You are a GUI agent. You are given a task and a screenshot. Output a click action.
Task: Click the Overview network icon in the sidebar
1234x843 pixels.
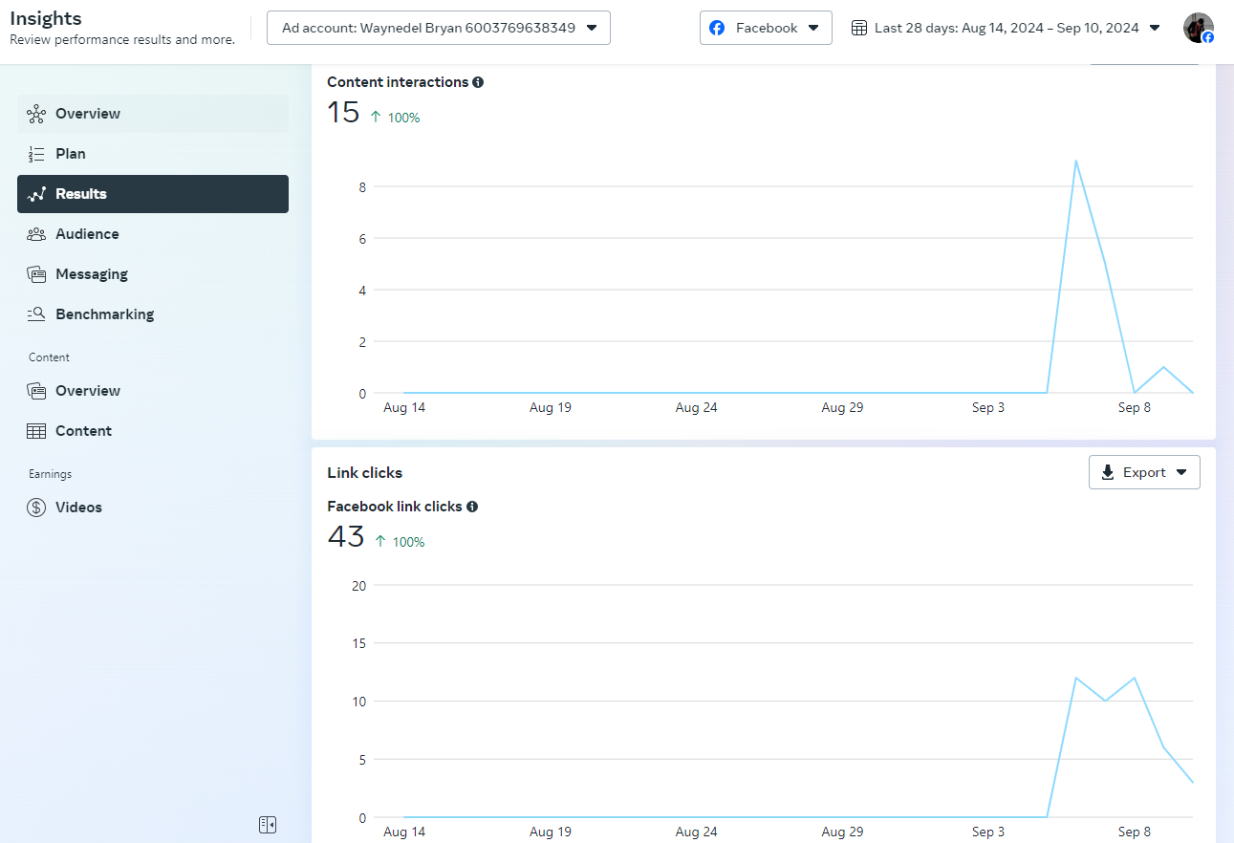point(36,114)
